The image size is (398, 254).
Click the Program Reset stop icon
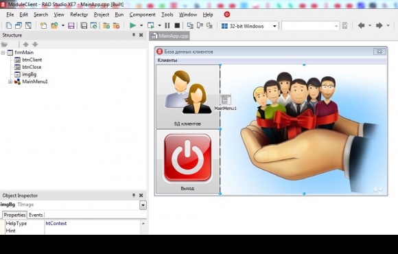click(177, 25)
